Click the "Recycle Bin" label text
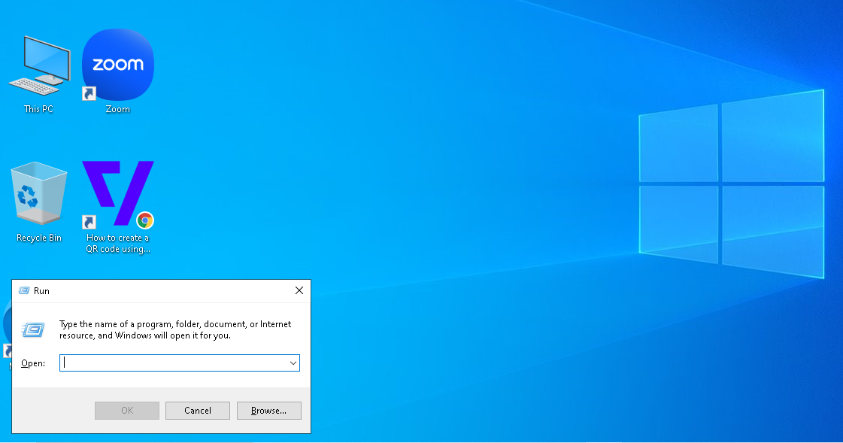Viewport: 843px width, 443px height. pyautogui.click(x=39, y=238)
